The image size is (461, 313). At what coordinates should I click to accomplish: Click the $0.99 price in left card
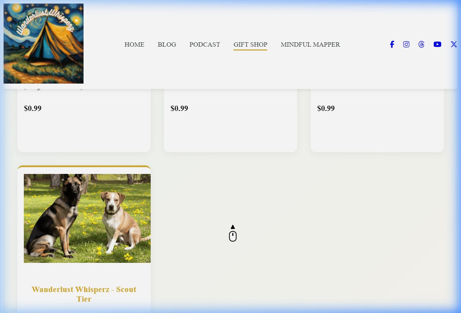coord(33,108)
